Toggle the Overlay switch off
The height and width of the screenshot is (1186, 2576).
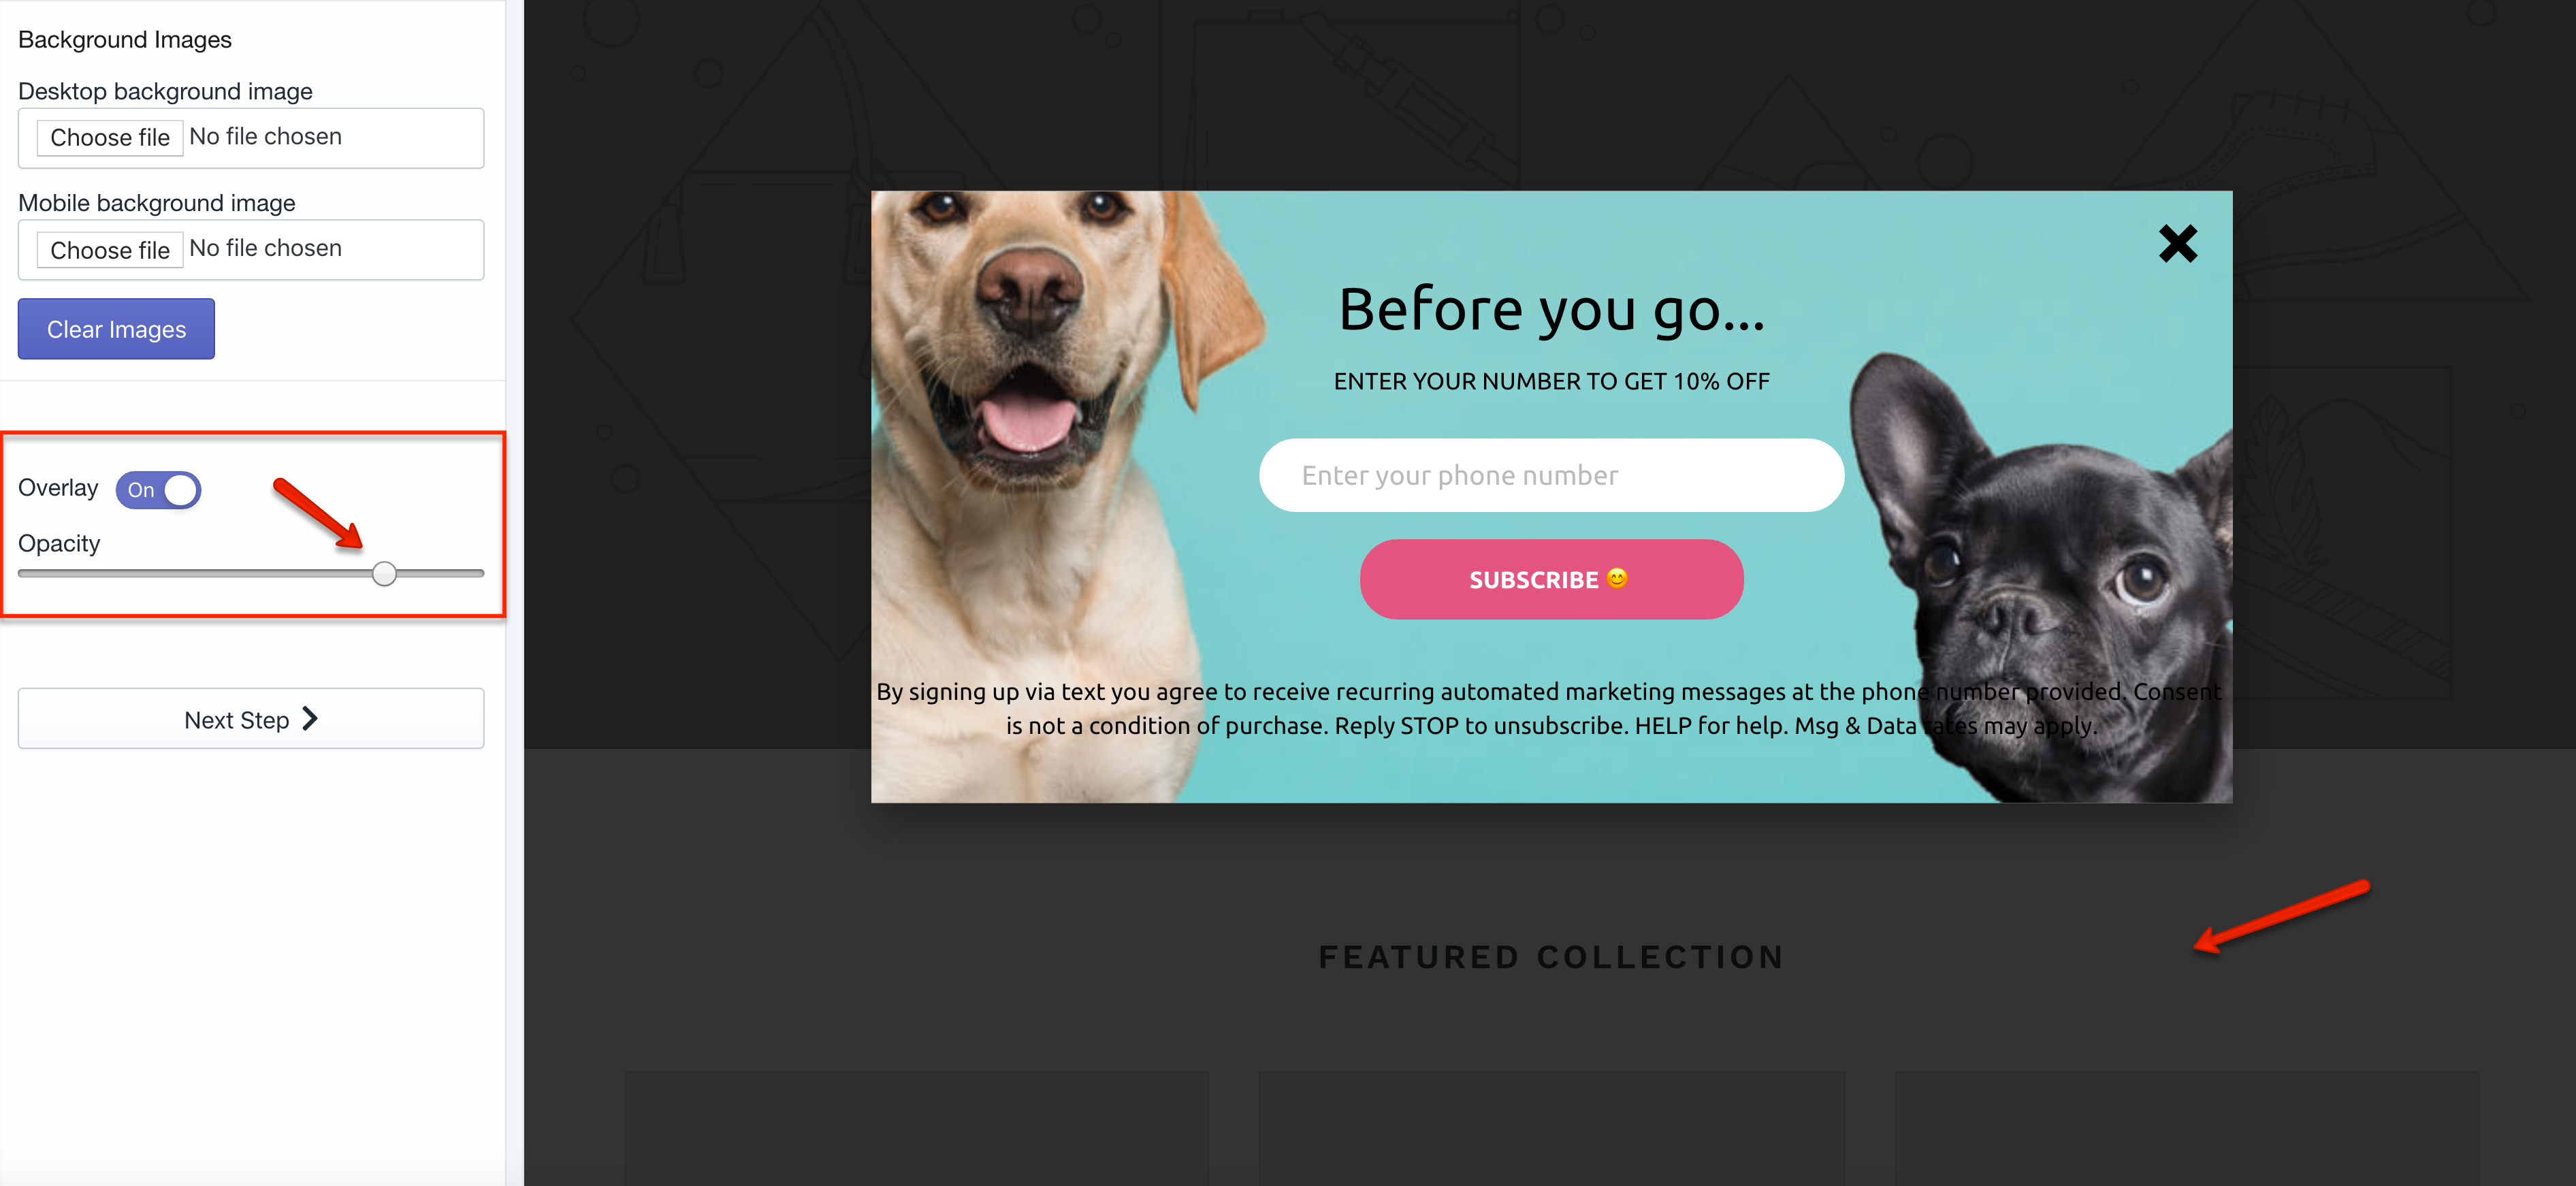point(158,490)
